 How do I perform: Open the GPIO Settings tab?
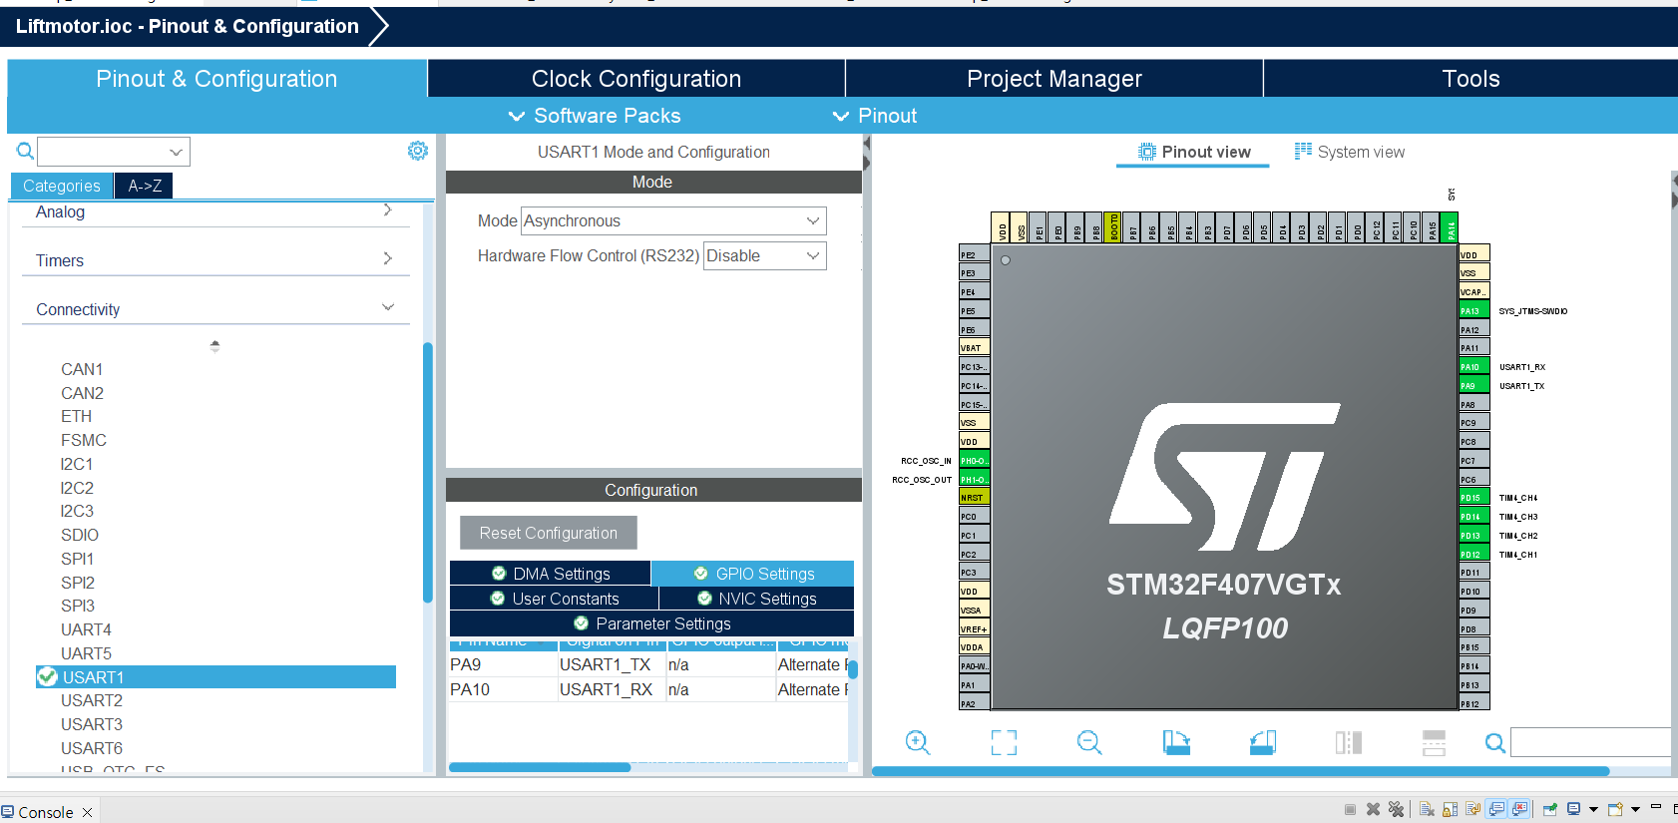point(753,574)
